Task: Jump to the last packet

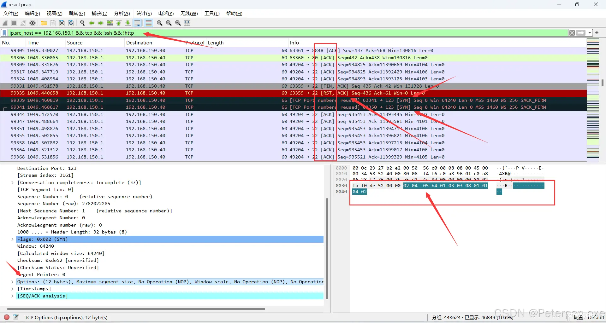Action: (x=128, y=23)
